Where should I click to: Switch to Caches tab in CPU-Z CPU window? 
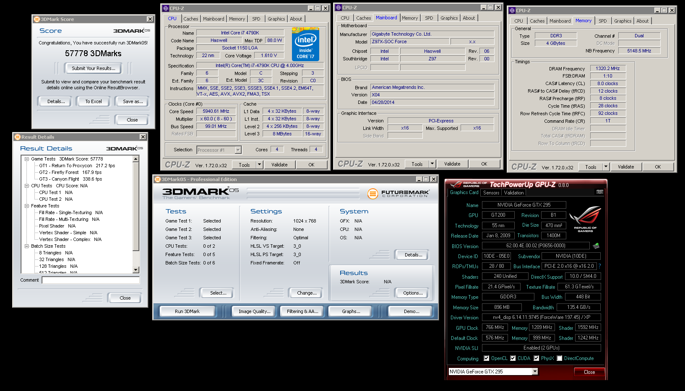click(191, 19)
